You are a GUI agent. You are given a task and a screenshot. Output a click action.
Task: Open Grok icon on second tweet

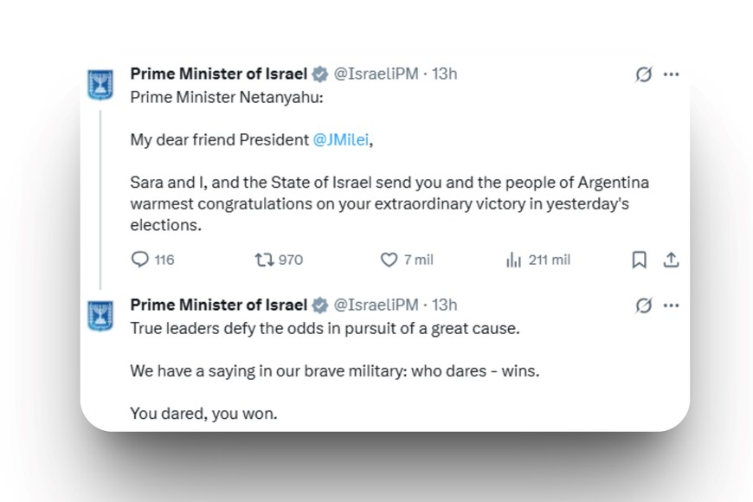click(643, 306)
